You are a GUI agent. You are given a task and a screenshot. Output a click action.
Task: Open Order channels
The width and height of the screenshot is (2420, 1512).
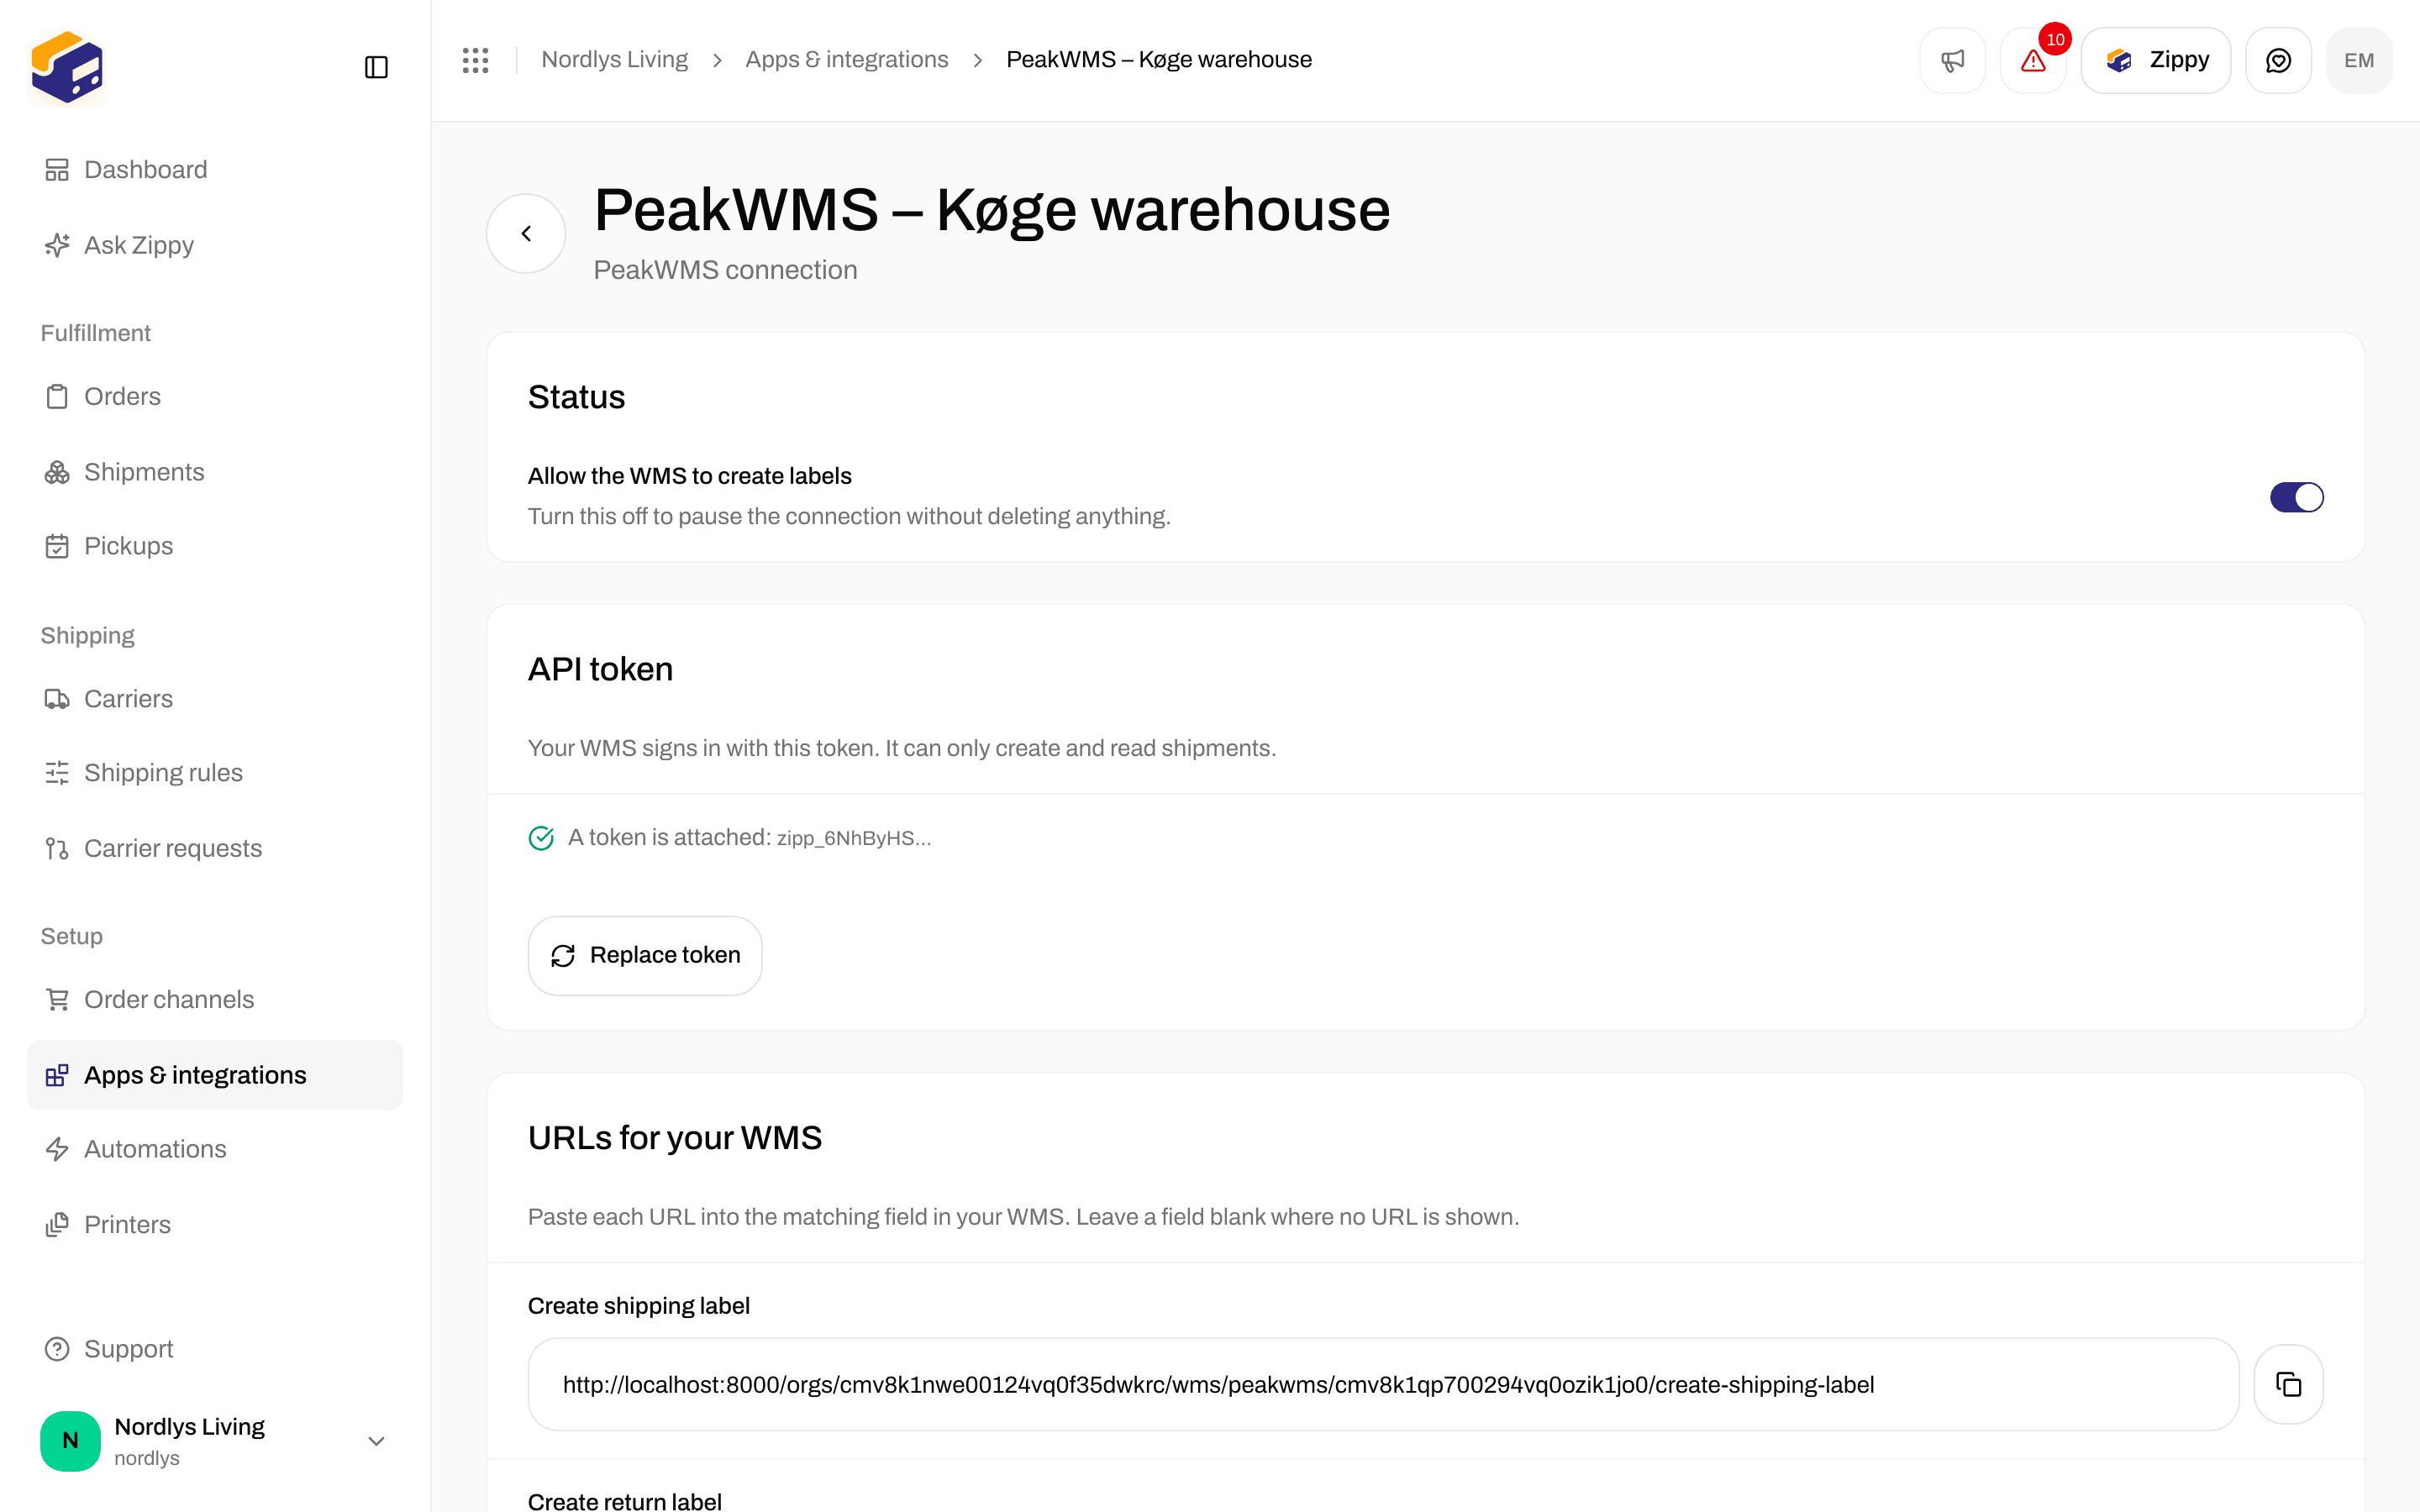(215, 1000)
